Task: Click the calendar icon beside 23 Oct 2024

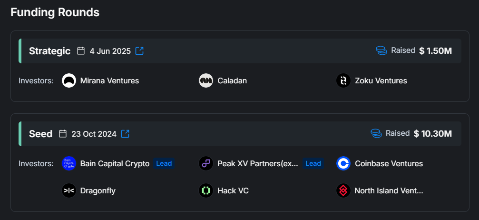Action: click(63, 134)
